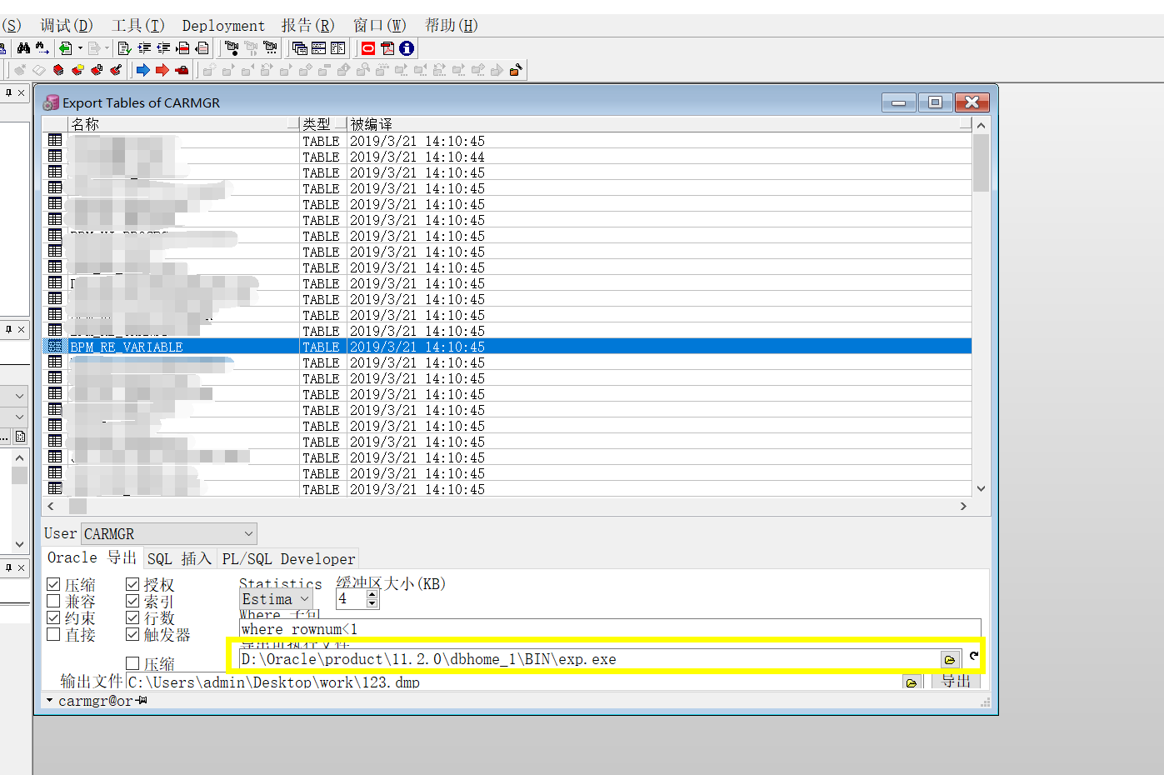
Task: Open the 窗口(W) menu
Action: [x=380, y=26]
